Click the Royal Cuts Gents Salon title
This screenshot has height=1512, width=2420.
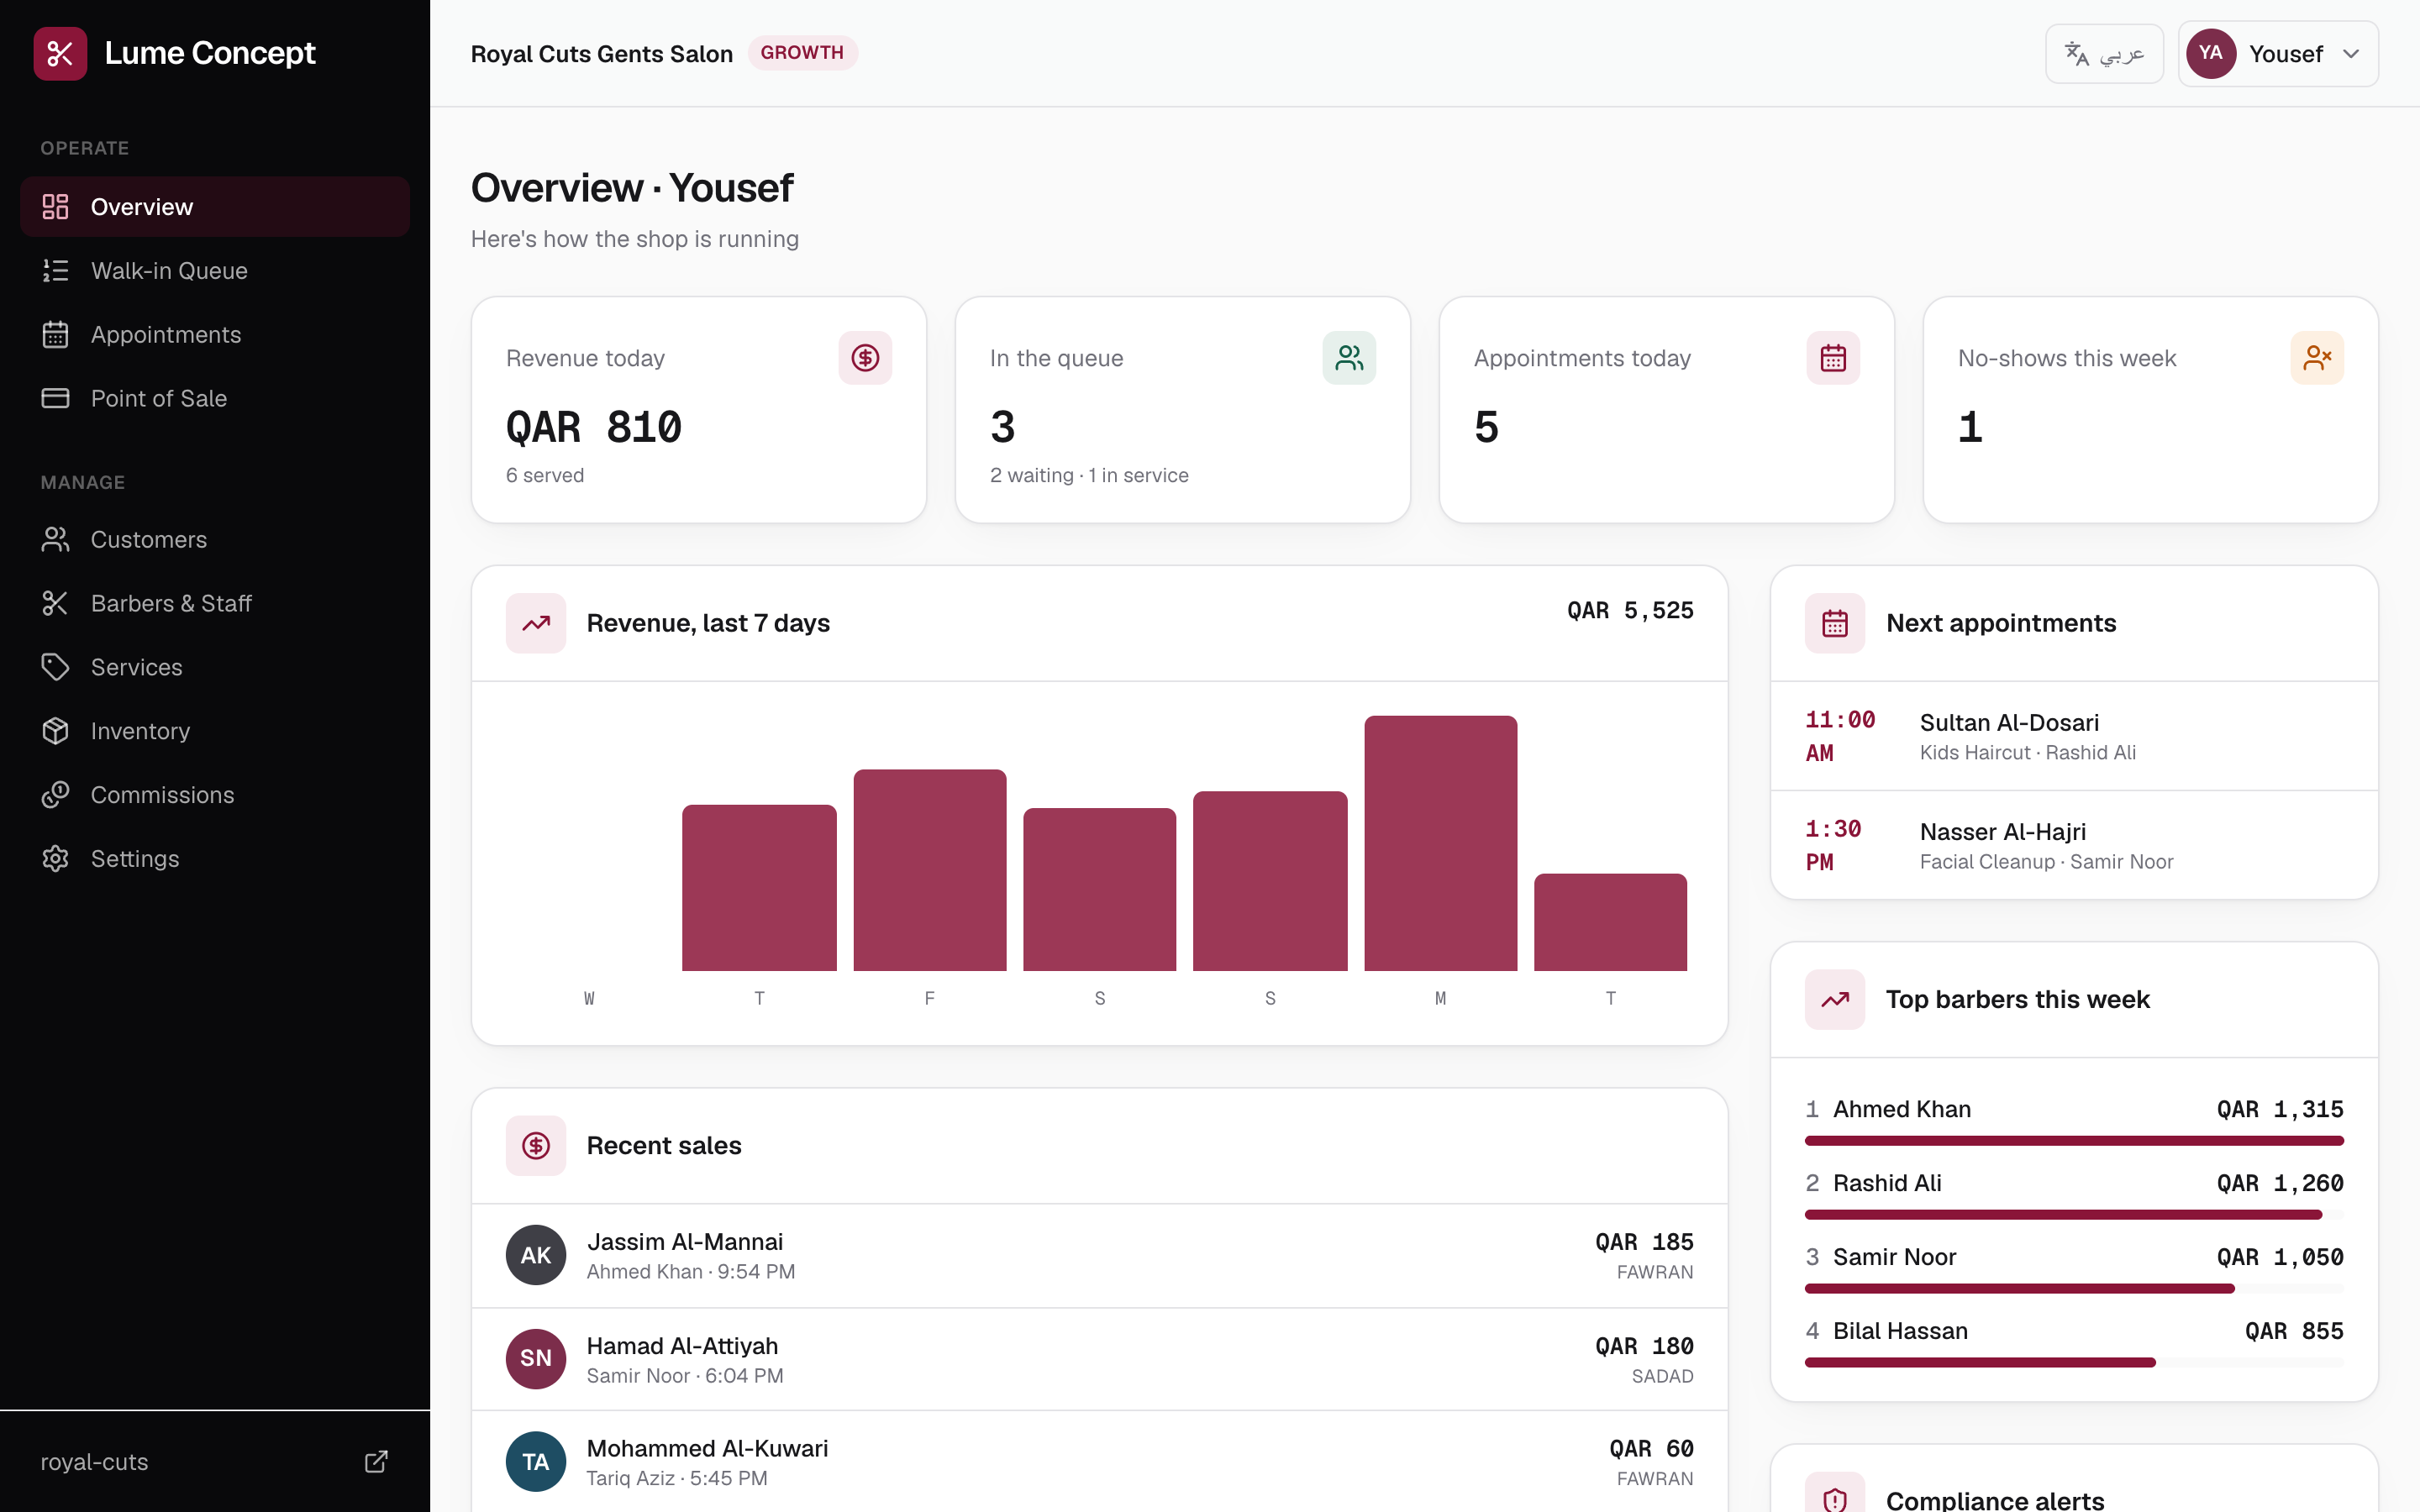click(602, 54)
